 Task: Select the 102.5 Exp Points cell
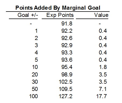tap(65, 82)
